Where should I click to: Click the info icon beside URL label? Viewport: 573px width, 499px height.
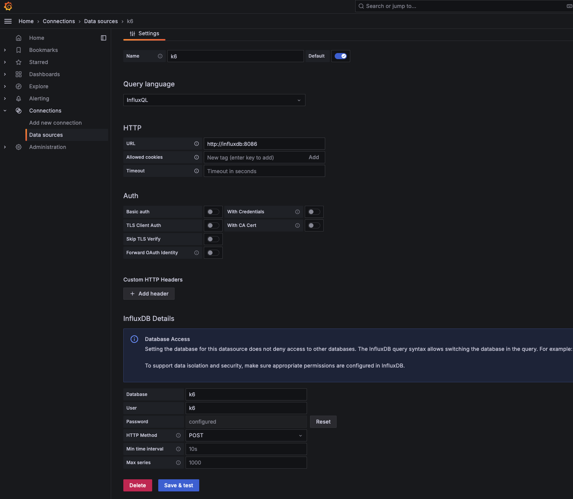197,144
